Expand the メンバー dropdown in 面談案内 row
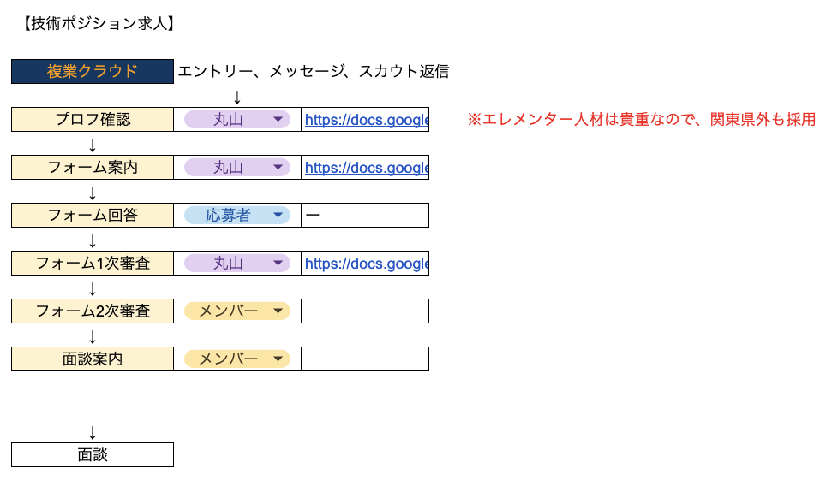838x486 pixels. click(x=237, y=359)
